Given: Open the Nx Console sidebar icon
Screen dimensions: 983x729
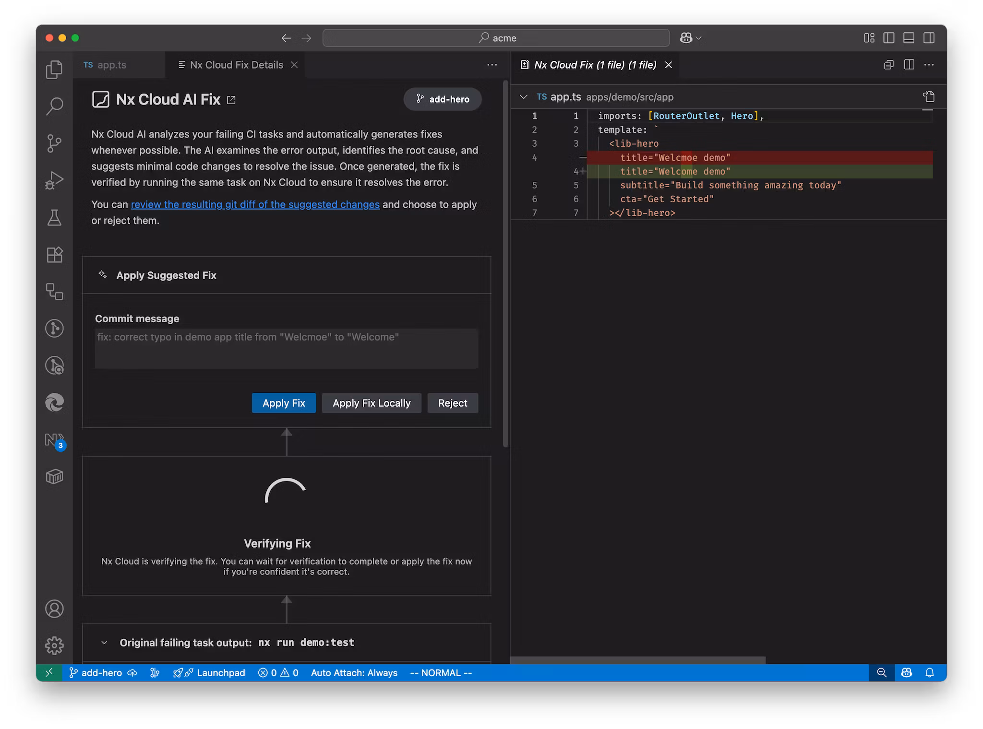Looking at the screenshot, I should [54, 440].
